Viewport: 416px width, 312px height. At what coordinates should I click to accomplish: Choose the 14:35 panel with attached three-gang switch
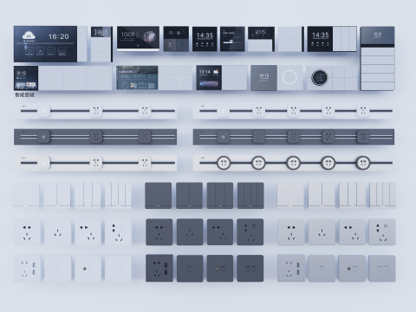click(x=332, y=39)
